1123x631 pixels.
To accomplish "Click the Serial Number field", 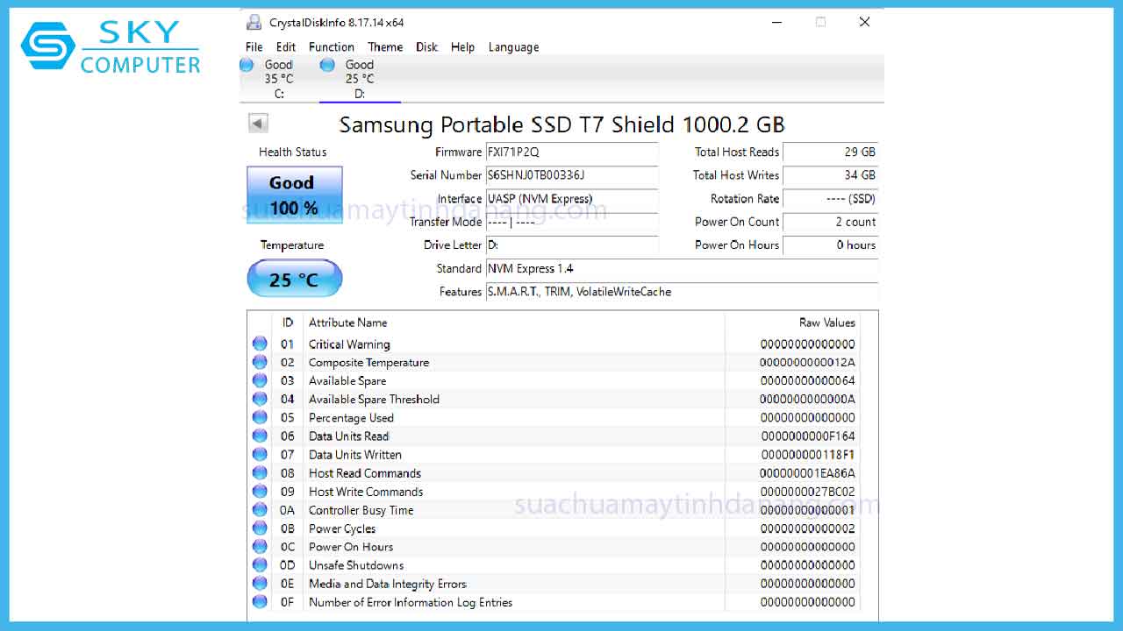I will coord(572,175).
